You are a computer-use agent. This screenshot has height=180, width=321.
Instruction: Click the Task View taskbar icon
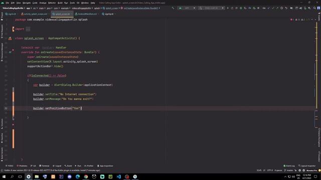20,176
